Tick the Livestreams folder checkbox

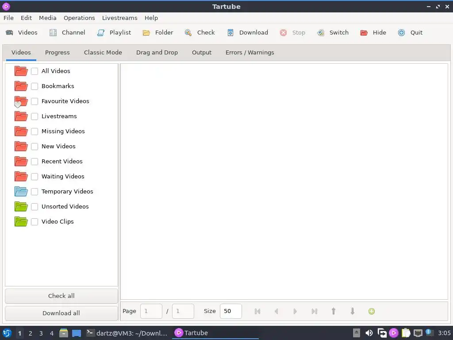[x=35, y=116]
